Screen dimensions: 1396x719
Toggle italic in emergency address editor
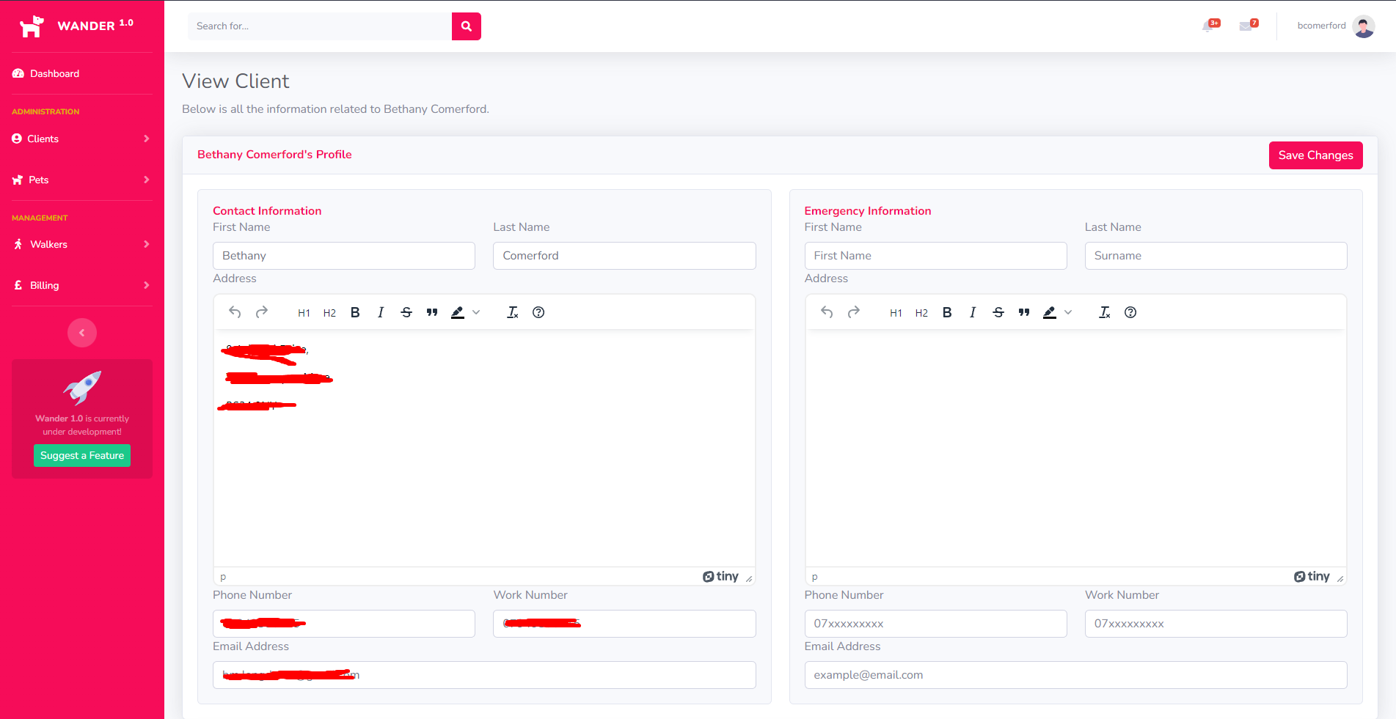pos(973,312)
